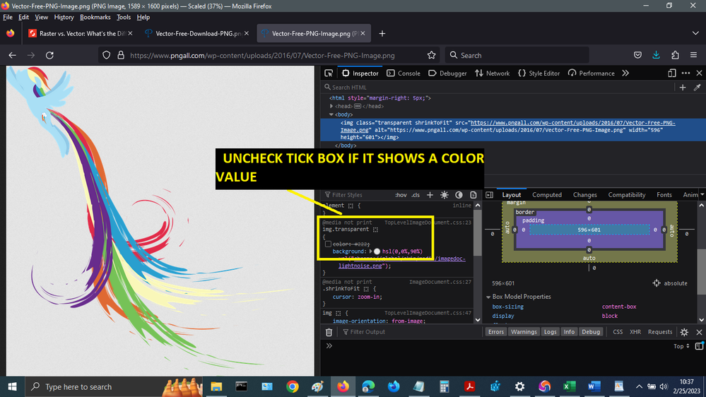Toggle the Errors filter
Viewport: 706px width, 397px height.
[x=495, y=332]
